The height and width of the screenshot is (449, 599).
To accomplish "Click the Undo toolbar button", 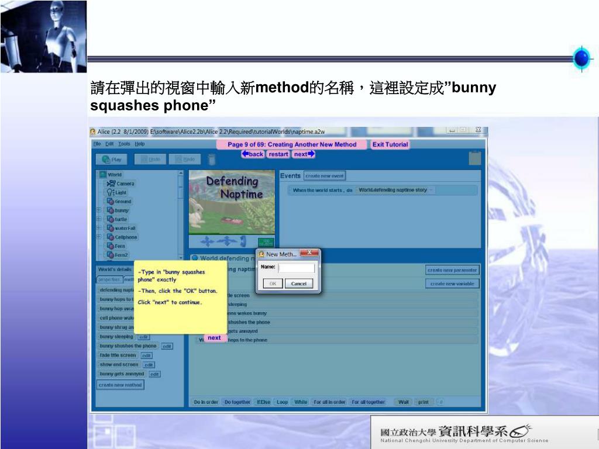I will [x=150, y=159].
